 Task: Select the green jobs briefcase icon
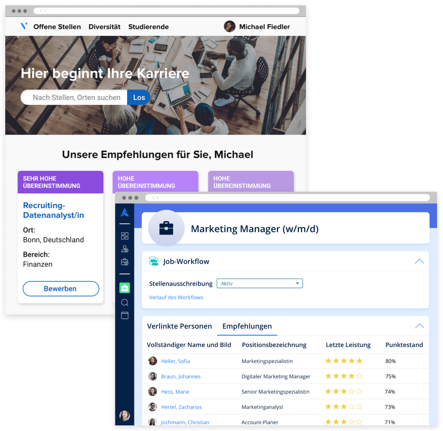point(124,288)
